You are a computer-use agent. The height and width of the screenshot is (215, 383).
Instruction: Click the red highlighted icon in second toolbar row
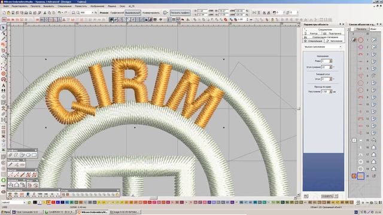pyautogui.click(x=225, y=20)
